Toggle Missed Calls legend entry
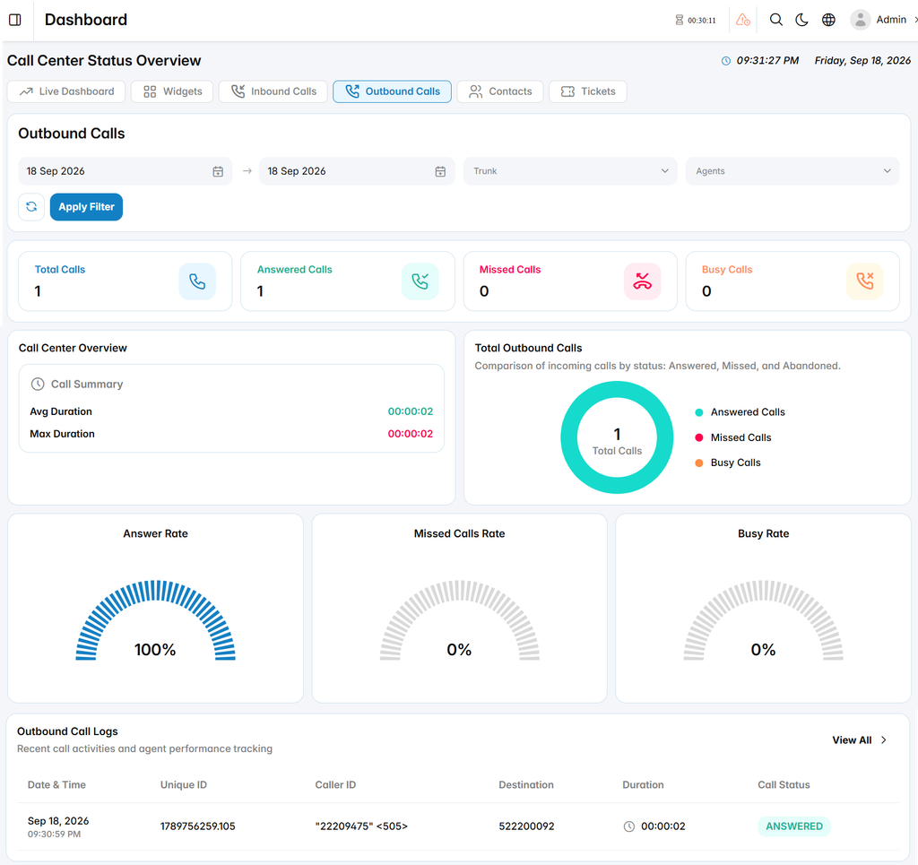The height and width of the screenshot is (865, 918). click(733, 437)
